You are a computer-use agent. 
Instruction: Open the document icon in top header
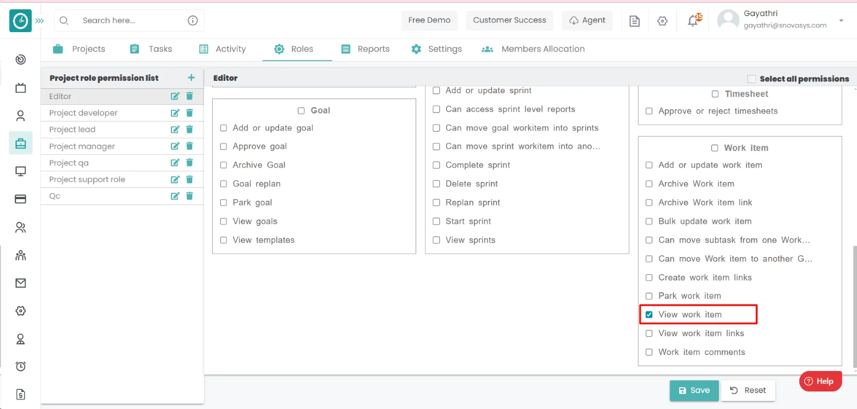tap(634, 21)
